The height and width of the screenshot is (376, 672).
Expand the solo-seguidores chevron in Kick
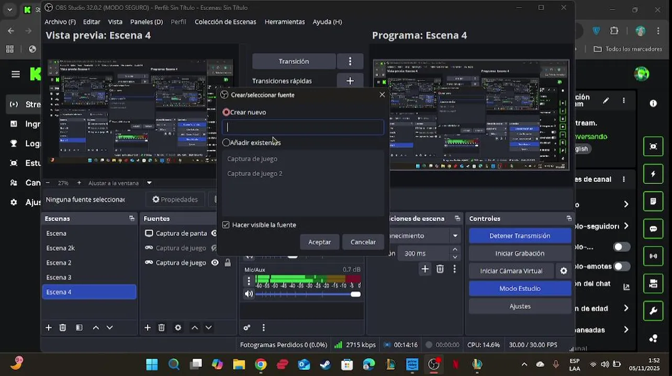626,226
